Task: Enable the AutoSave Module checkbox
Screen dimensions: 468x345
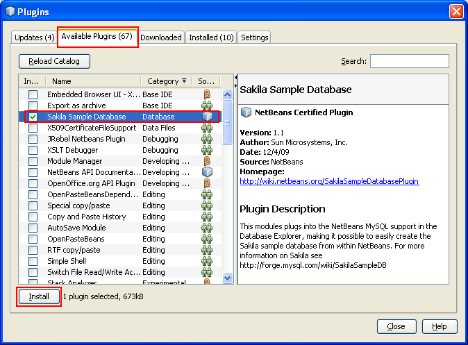Action: 33,228
